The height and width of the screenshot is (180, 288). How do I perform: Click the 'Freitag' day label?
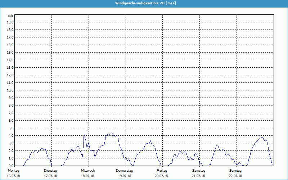click(162, 170)
